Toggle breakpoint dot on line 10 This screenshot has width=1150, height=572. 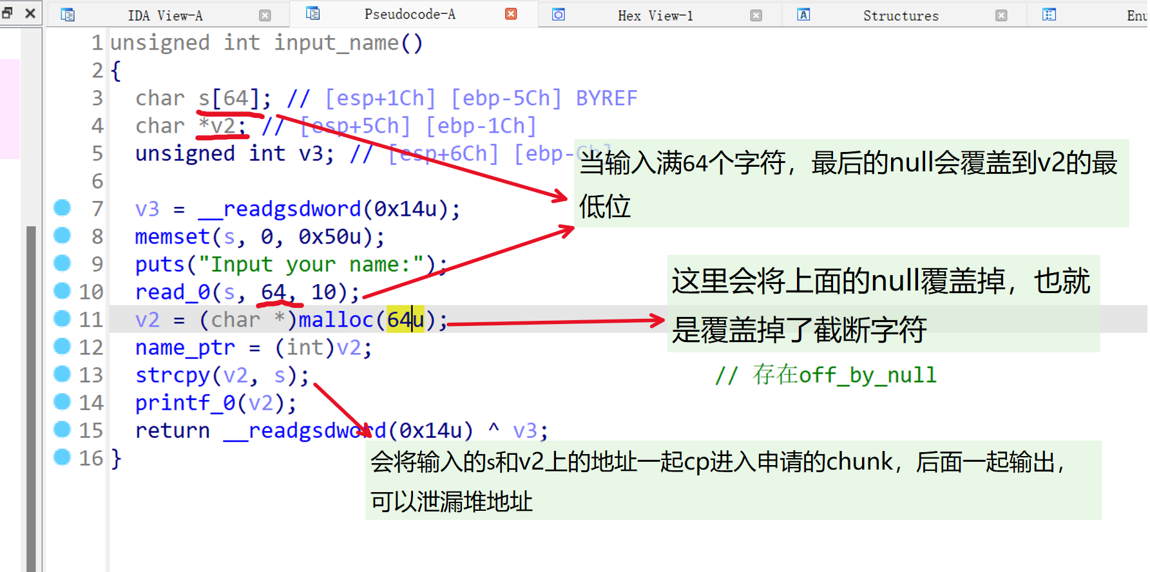point(62,291)
